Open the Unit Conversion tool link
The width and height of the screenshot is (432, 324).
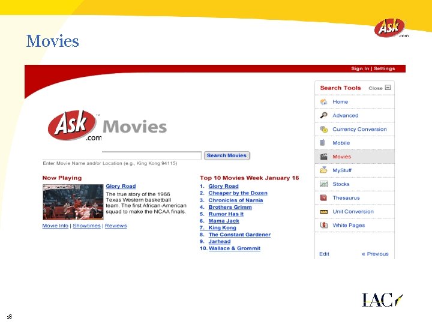pos(353,212)
